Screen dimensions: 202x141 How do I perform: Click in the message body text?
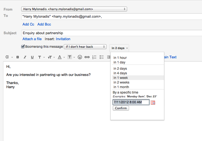click(48, 75)
